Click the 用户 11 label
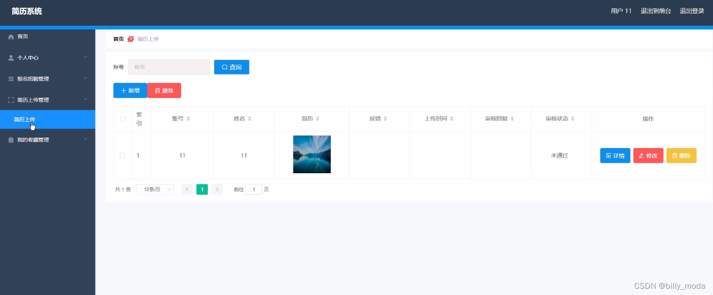 [621, 11]
